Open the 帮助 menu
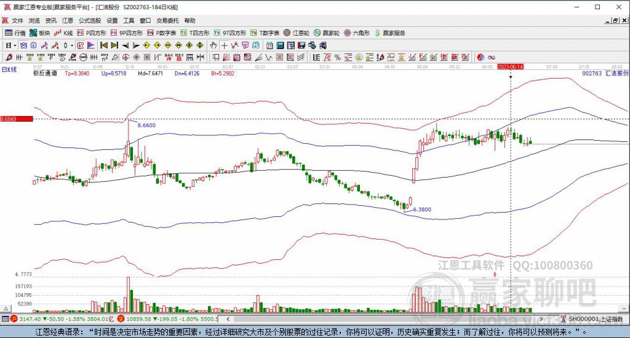 tap(189, 20)
